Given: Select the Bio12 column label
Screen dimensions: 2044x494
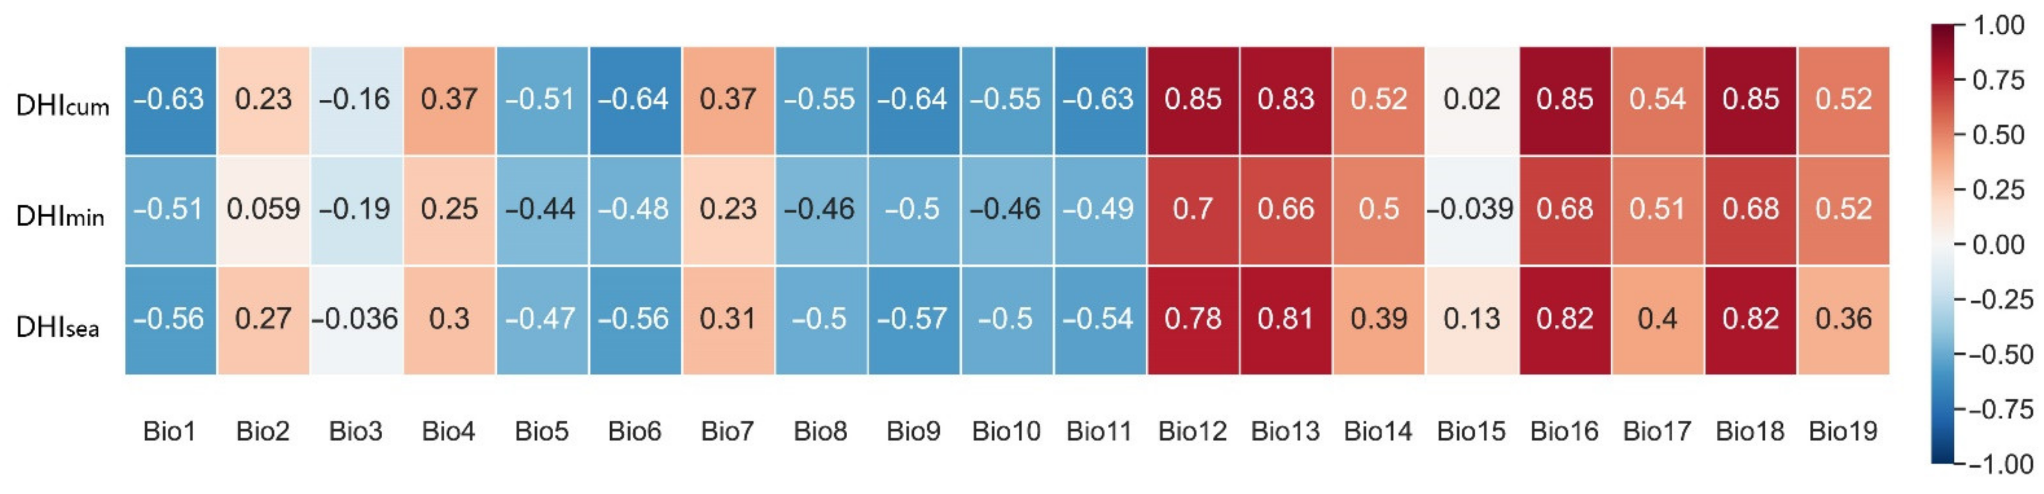Looking at the screenshot, I should click(1192, 431).
